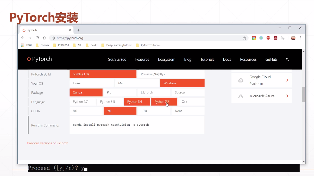Open Get Started navigation item
The image size is (314, 176).
coord(117,59)
